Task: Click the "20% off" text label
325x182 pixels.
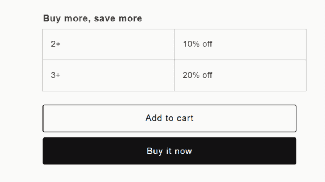Action: coord(197,75)
